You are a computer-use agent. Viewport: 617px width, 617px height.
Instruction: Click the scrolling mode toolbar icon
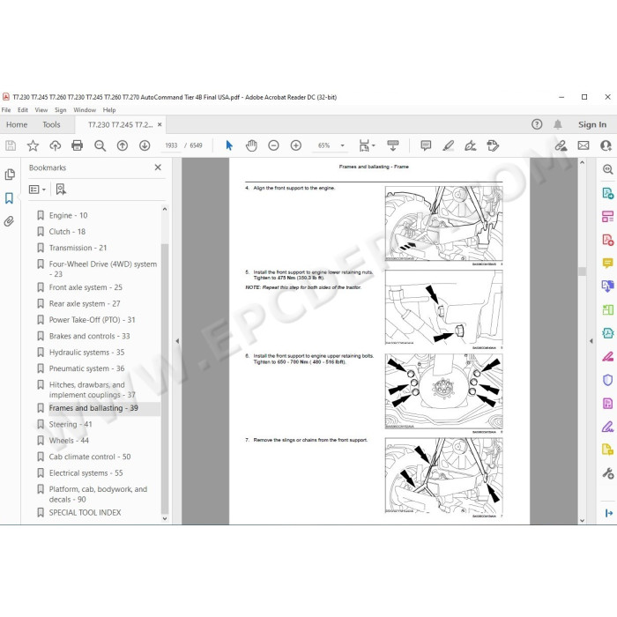[x=393, y=145]
